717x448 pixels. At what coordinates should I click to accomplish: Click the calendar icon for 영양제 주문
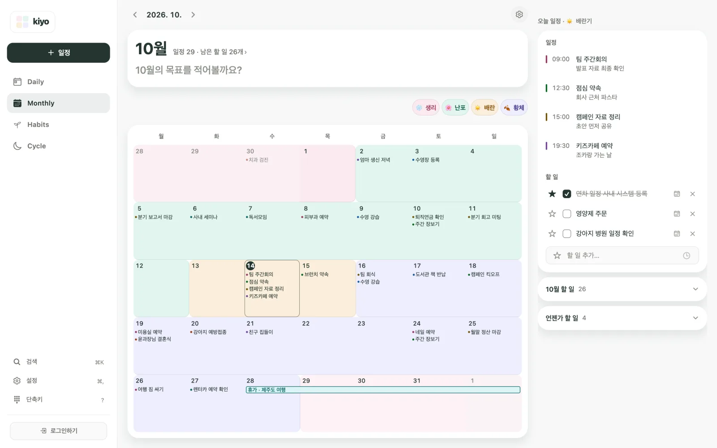coord(677,214)
